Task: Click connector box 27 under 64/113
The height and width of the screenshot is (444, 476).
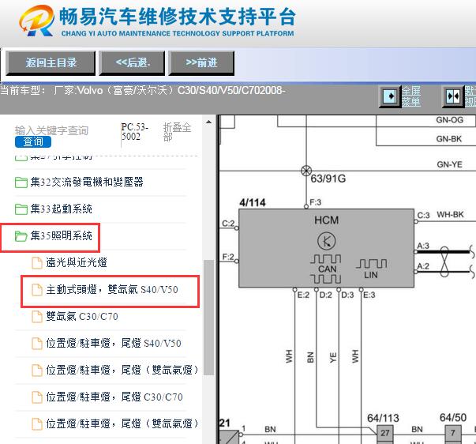Action: 385,433
